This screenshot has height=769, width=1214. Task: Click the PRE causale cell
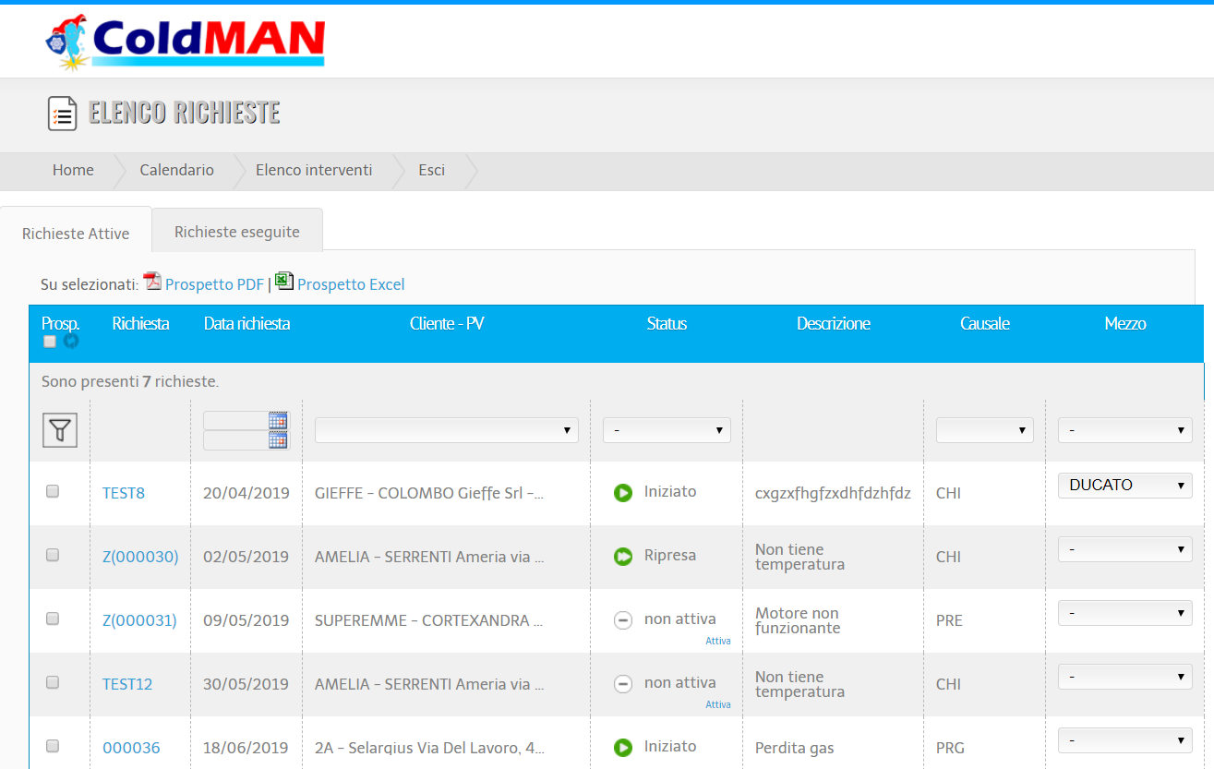[949, 620]
